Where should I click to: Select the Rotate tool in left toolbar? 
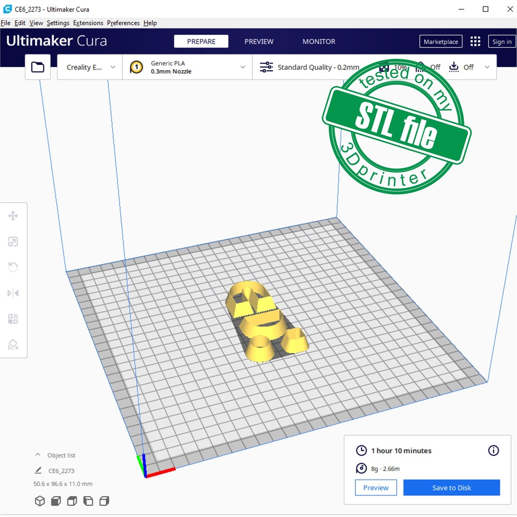(x=13, y=267)
